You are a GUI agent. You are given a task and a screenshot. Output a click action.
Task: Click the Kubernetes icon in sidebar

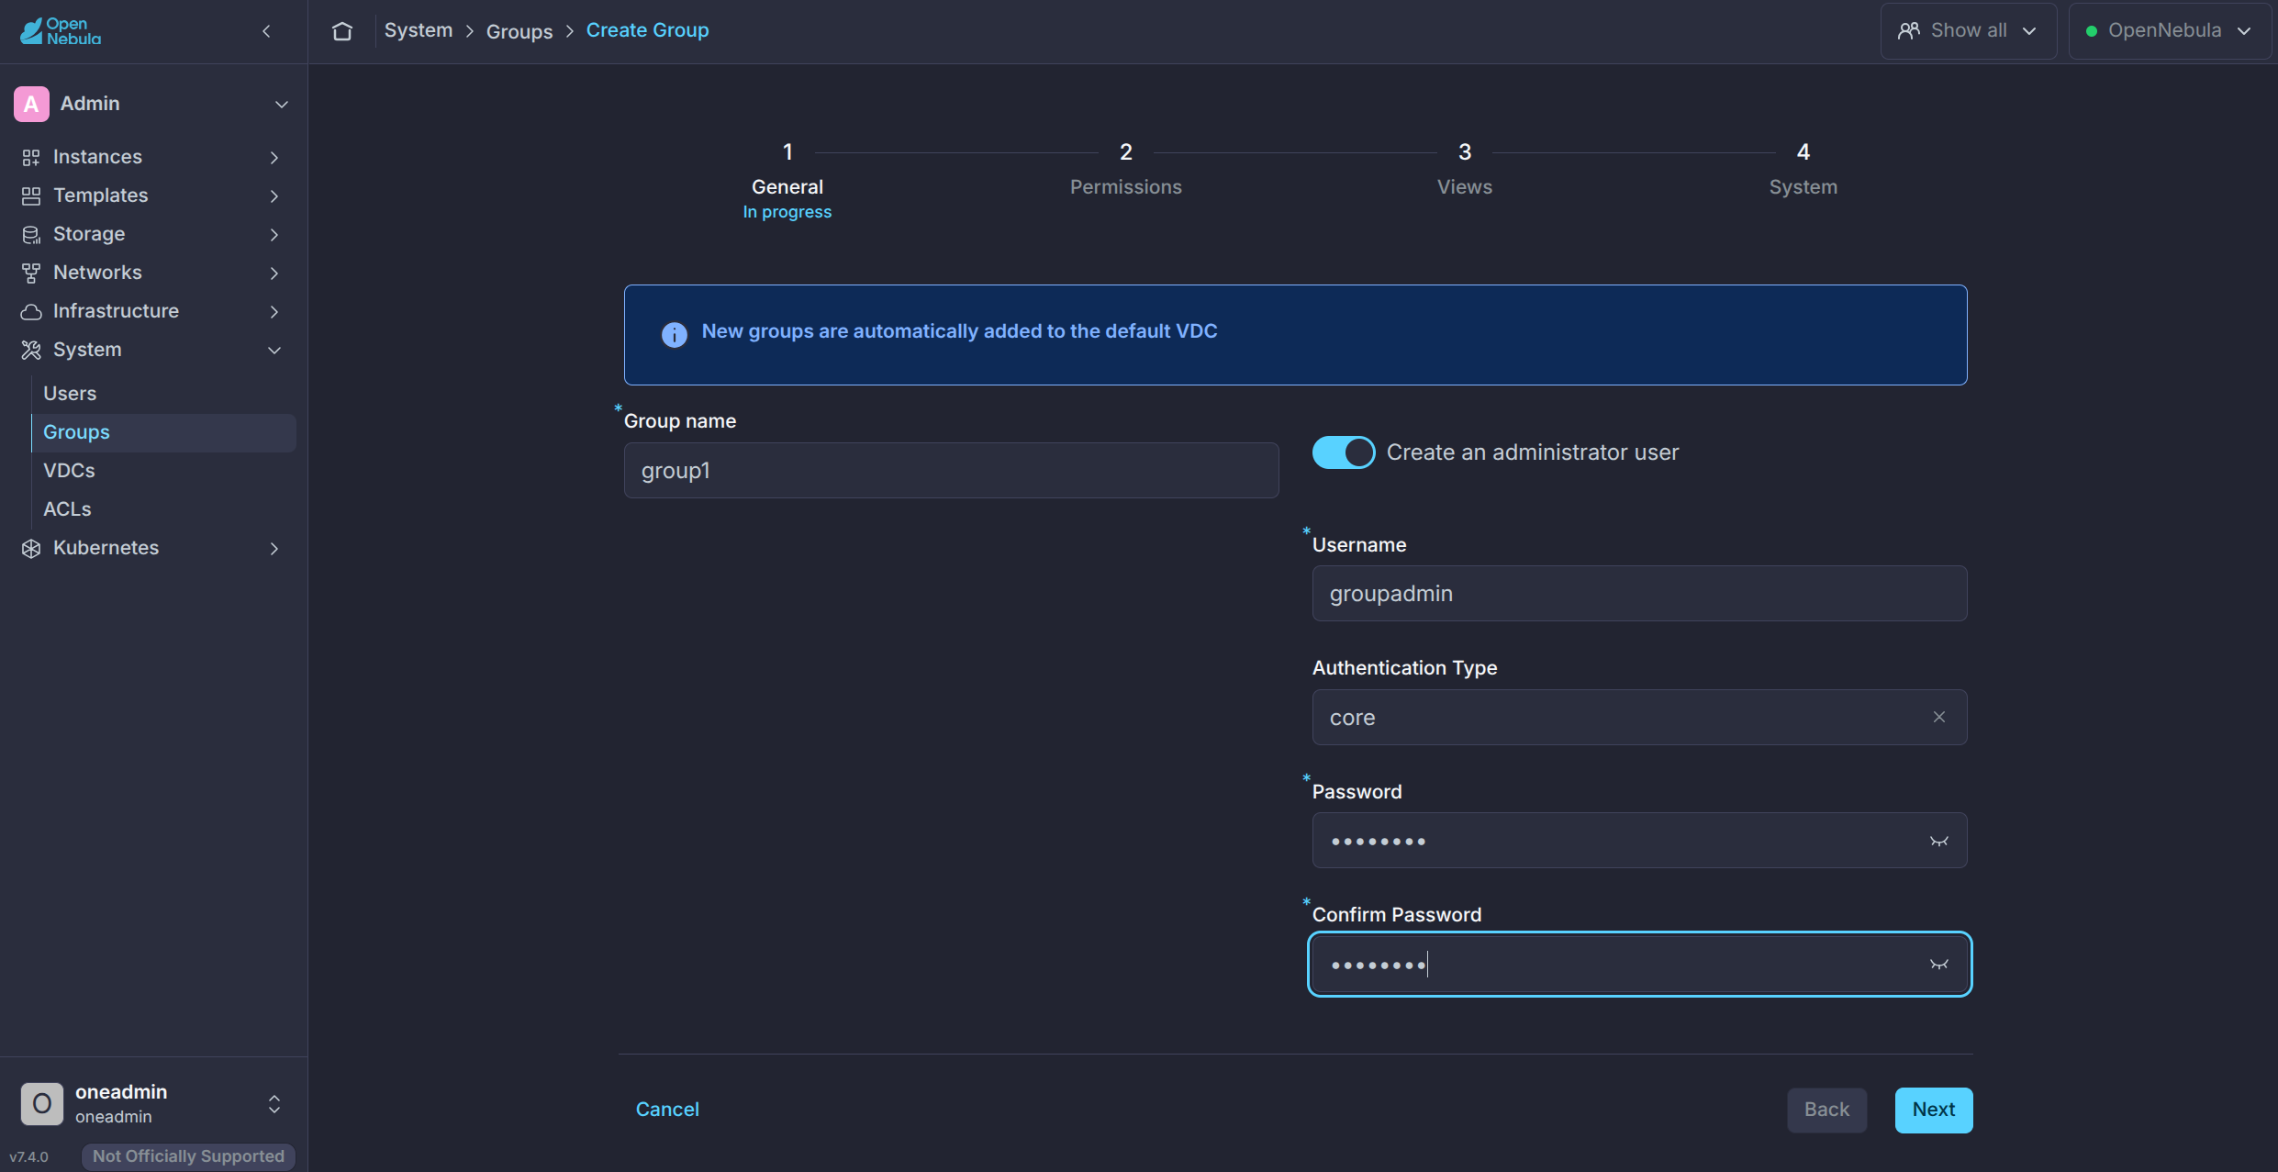(31, 548)
